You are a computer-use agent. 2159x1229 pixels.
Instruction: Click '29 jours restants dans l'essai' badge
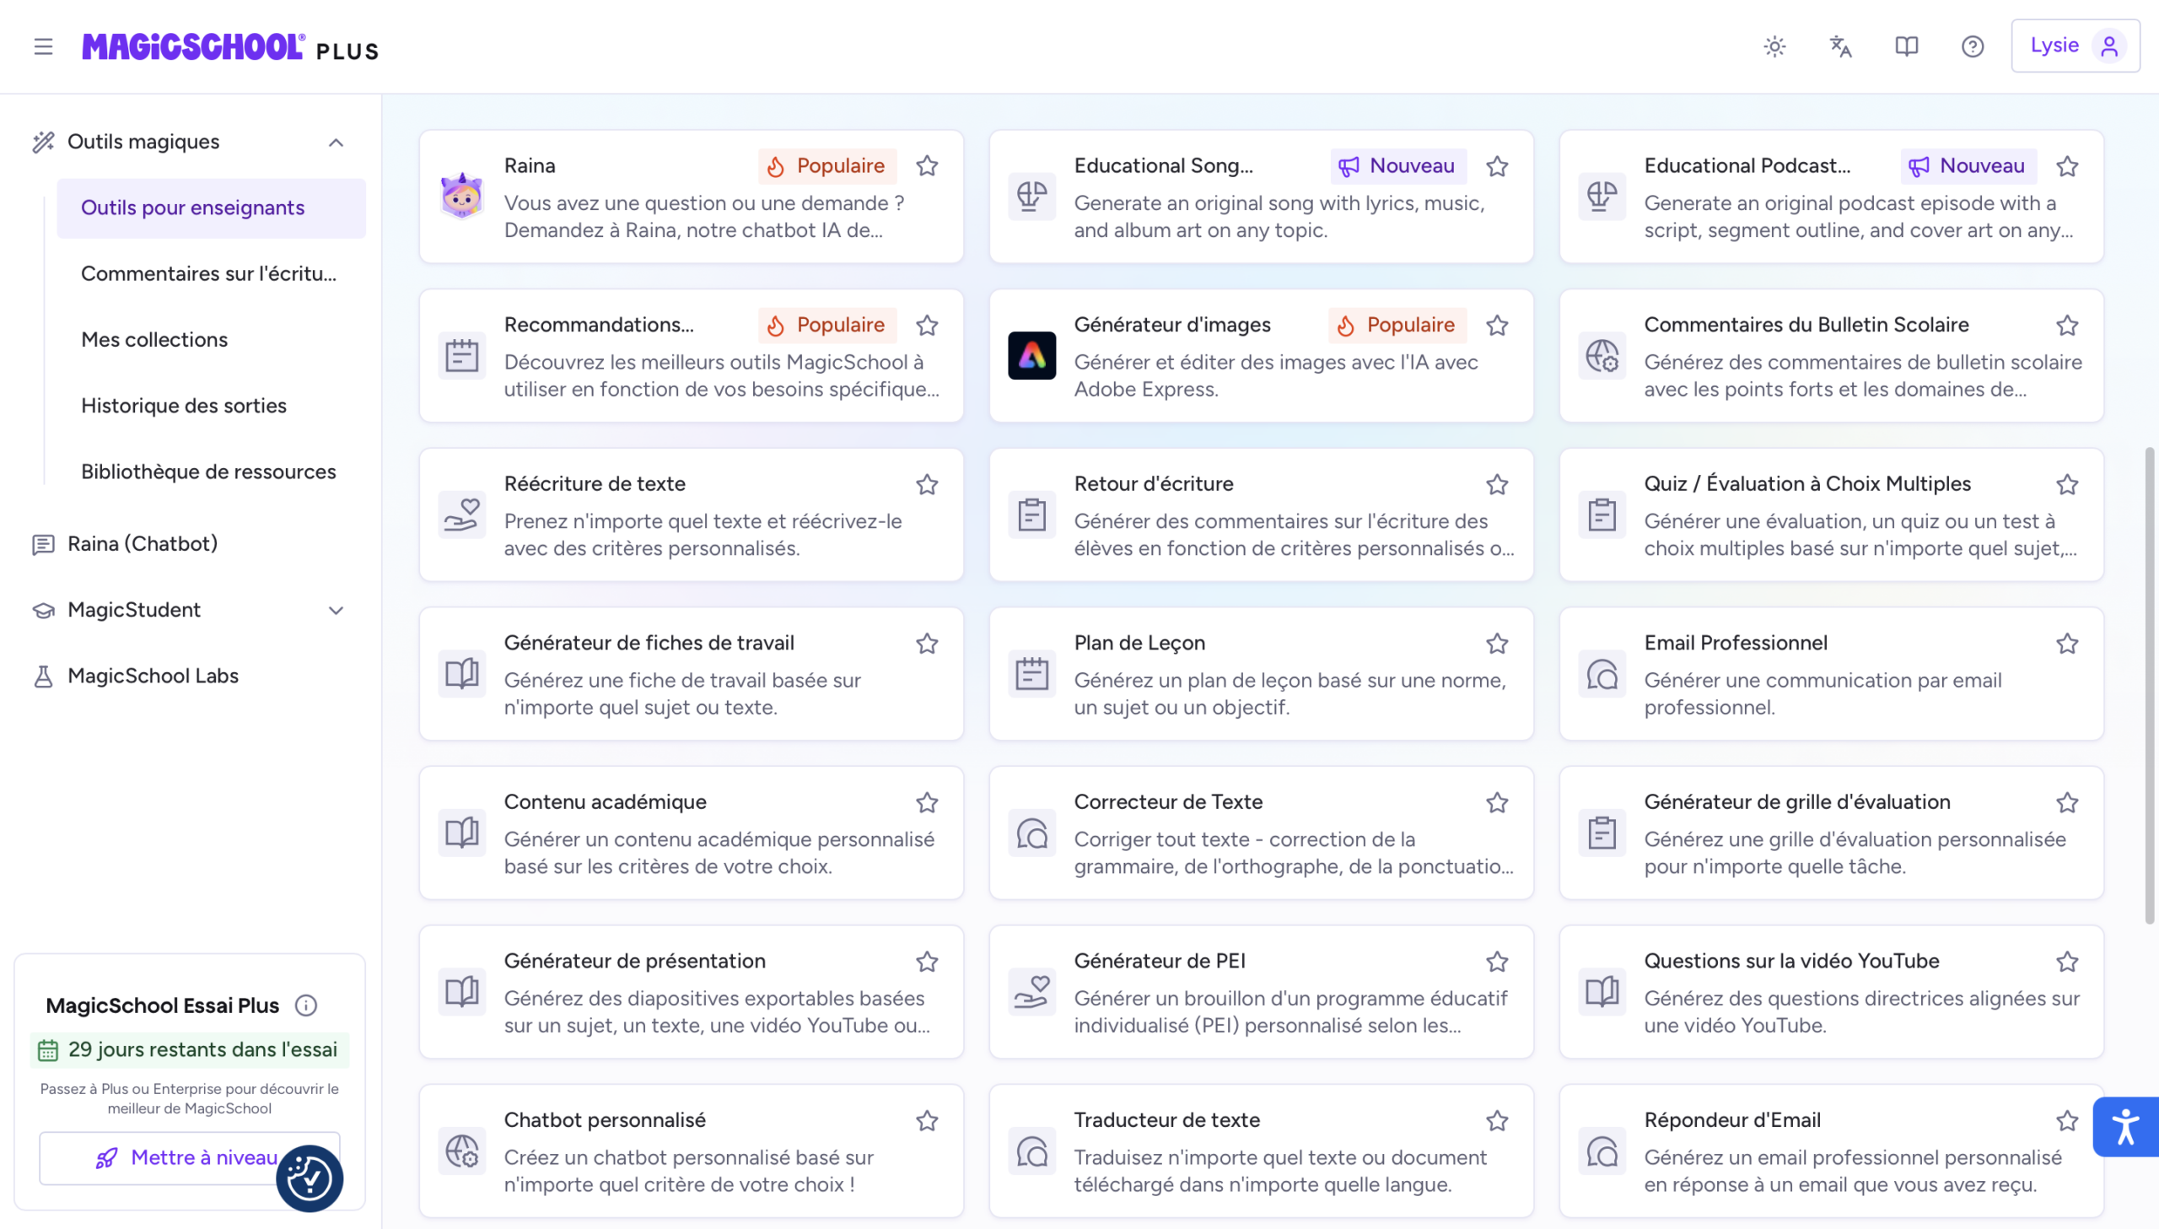(x=190, y=1049)
